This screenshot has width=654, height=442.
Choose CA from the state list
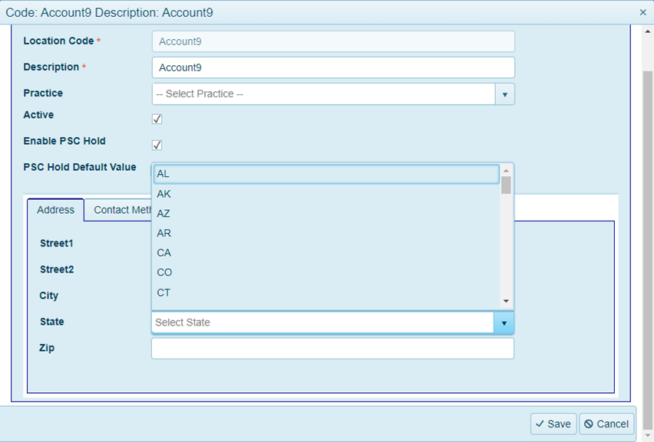[326, 253]
